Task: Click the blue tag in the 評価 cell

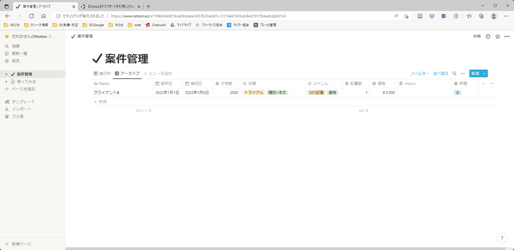Action: pyautogui.click(x=457, y=92)
